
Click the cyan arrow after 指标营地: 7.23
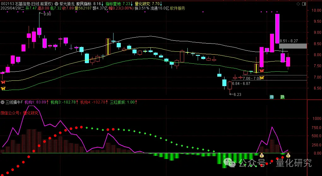[x=132, y=4]
